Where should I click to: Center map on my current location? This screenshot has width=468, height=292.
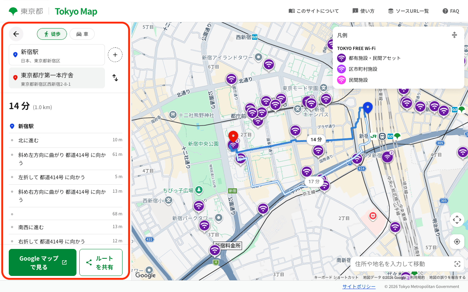click(x=457, y=242)
